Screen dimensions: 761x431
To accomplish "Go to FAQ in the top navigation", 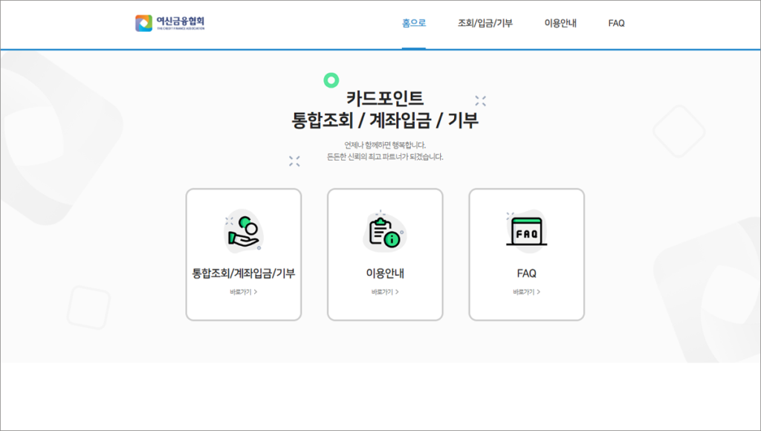I will (616, 23).
